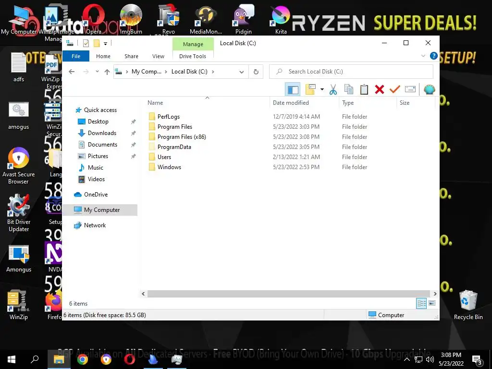Image resolution: width=492 pixels, height=369 pixels.
Task: Select the Amongus desktop icon
Action: (19, 258)
